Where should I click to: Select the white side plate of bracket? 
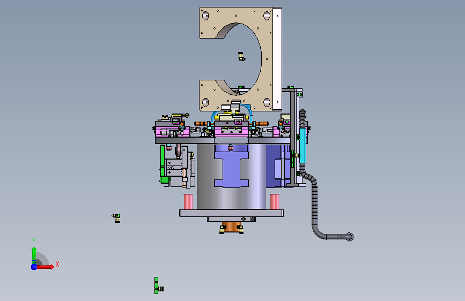pos(277,59)
